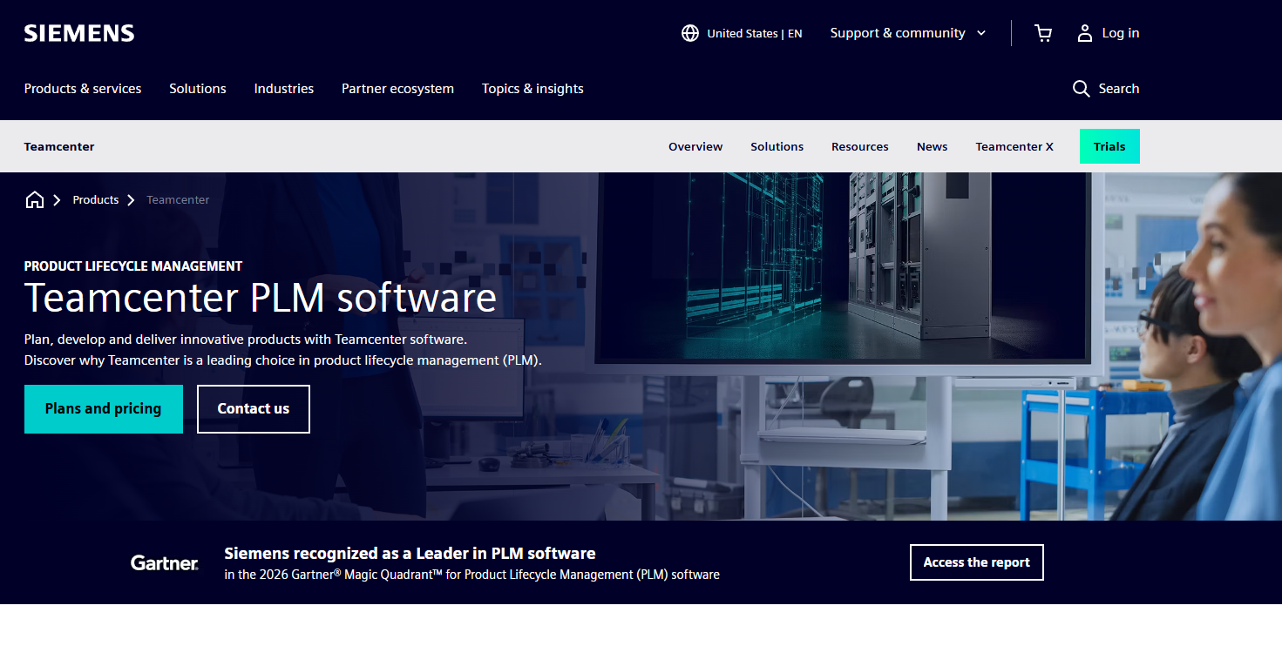The width and height of the screenshot is (1282, 666).
Task: Click Plans and pricing button
Action: [x=104, y=409]
